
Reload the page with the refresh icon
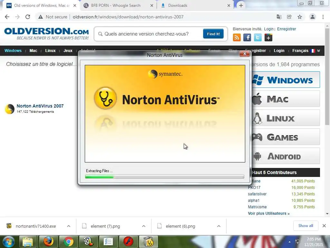28,17
